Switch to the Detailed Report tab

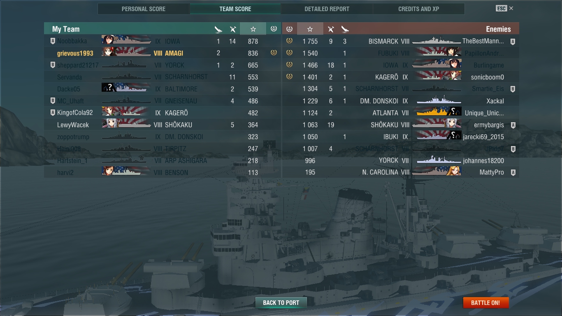(x=327, y=9)
